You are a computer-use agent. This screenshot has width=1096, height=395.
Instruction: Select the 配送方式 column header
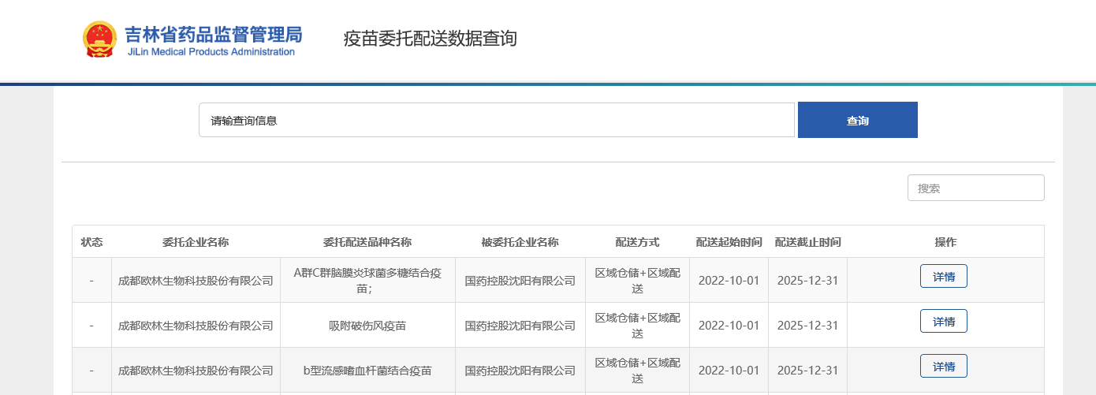[637, 242]
